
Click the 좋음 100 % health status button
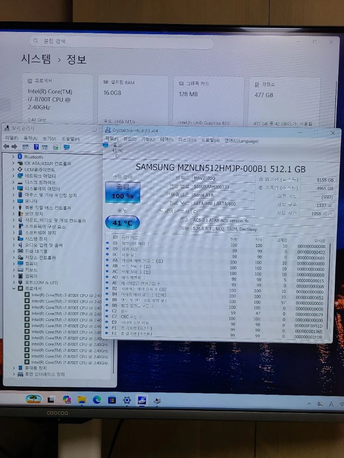tap(122, 192)
